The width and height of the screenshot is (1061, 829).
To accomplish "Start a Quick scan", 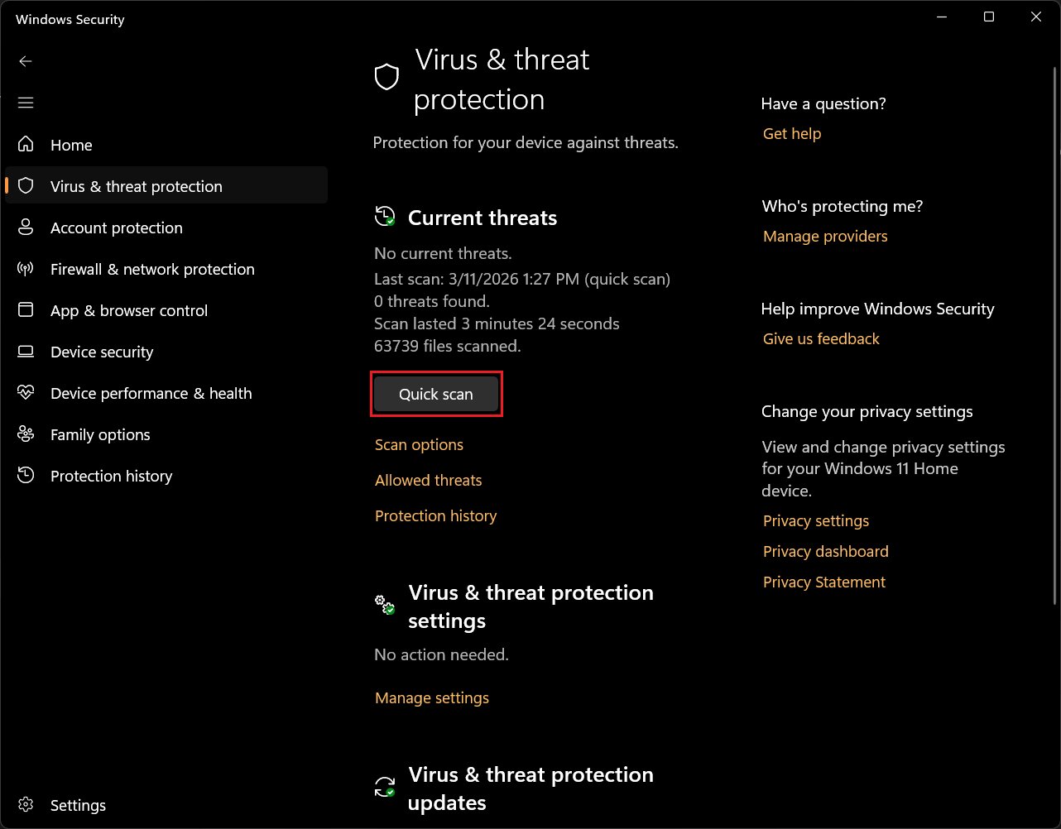I will (436, 395).
